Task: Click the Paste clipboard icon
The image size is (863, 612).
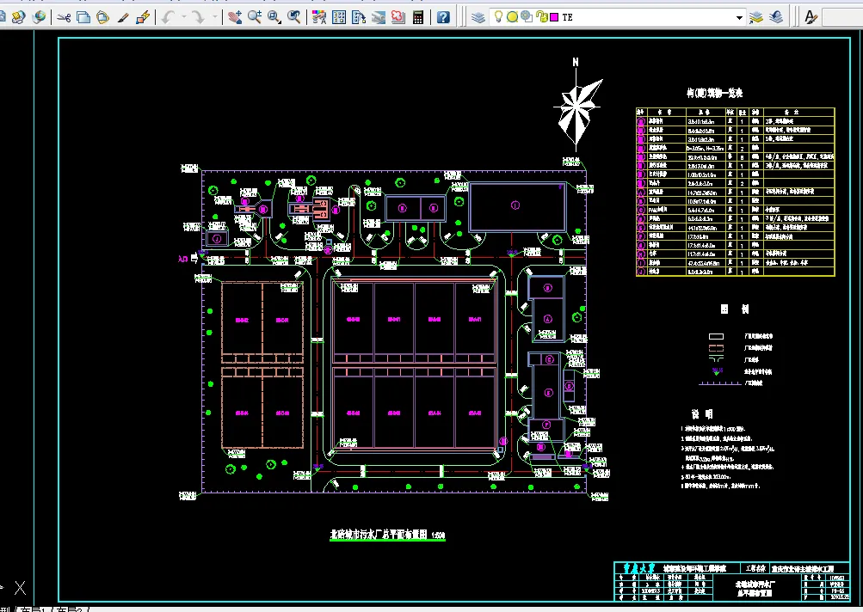Action: pos(103,17)
